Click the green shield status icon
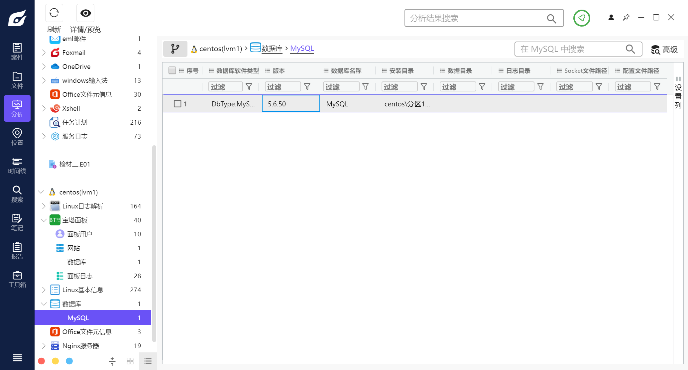 click(x=581, y=18)
